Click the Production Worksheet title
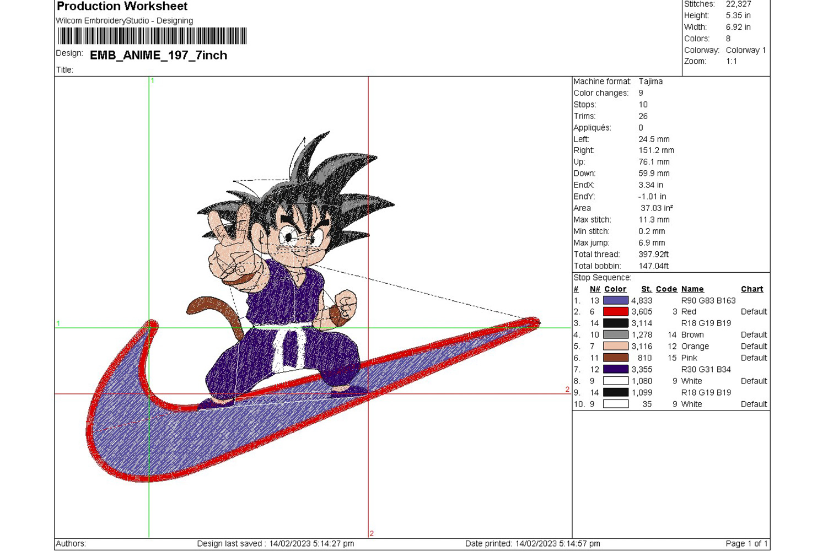The height and width of the screenshot is (551, 828). [122, 7]
